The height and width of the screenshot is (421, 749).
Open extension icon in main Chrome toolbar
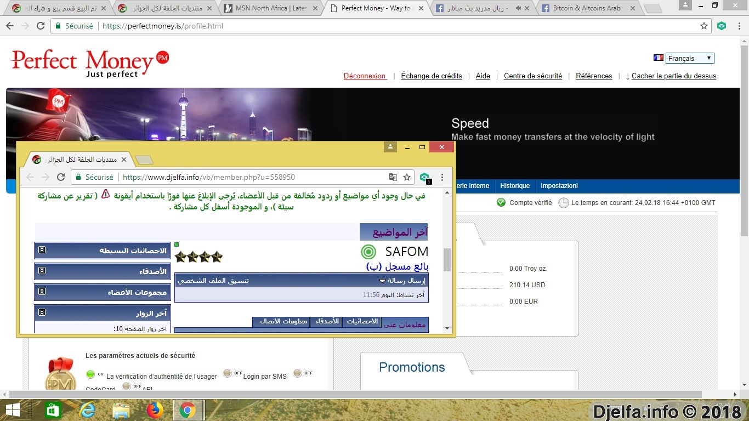coord(722,26)
